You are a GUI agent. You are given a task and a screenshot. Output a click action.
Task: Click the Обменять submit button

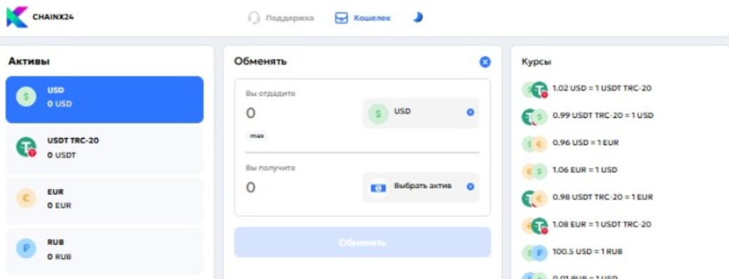pos(363,242)
